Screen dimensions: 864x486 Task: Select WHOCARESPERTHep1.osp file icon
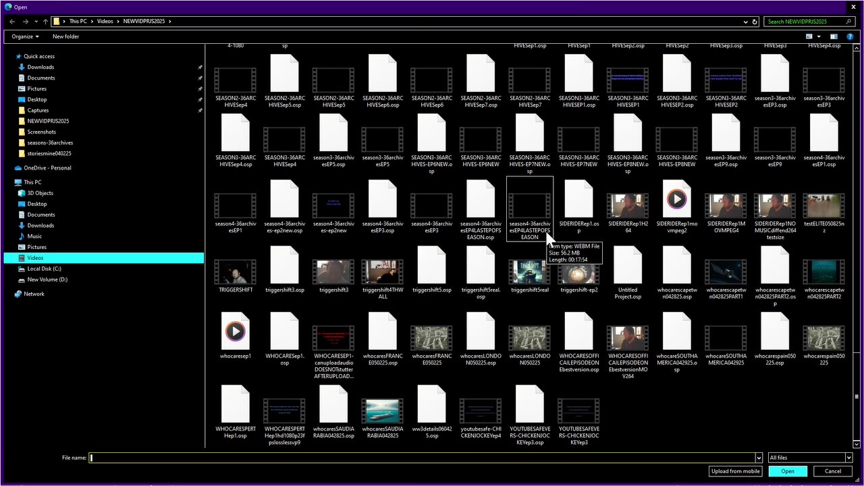tap(236, 404)
